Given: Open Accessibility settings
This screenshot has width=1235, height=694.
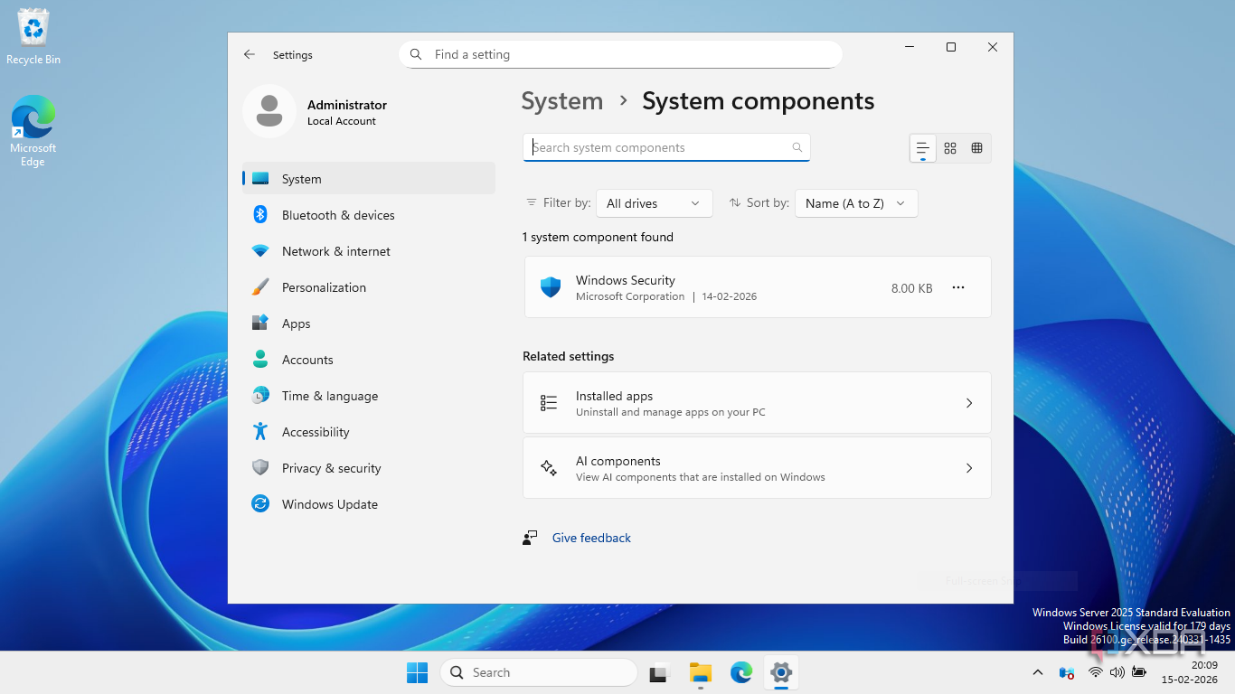Looking at the screenshot, I should click(x=369, y=432).
